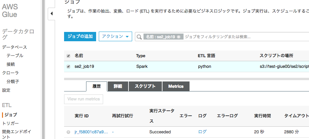
Task: Click the search magnifier icon
Action: [x=139, y=37]
